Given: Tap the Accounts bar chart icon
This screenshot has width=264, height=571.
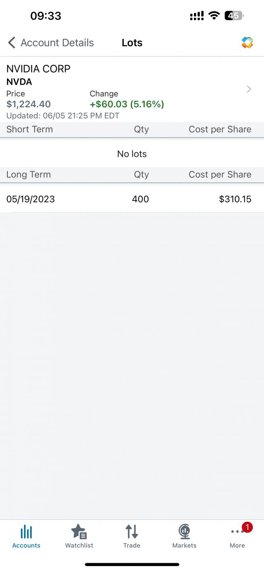Looking at the screenshot, I should (26, 532).
